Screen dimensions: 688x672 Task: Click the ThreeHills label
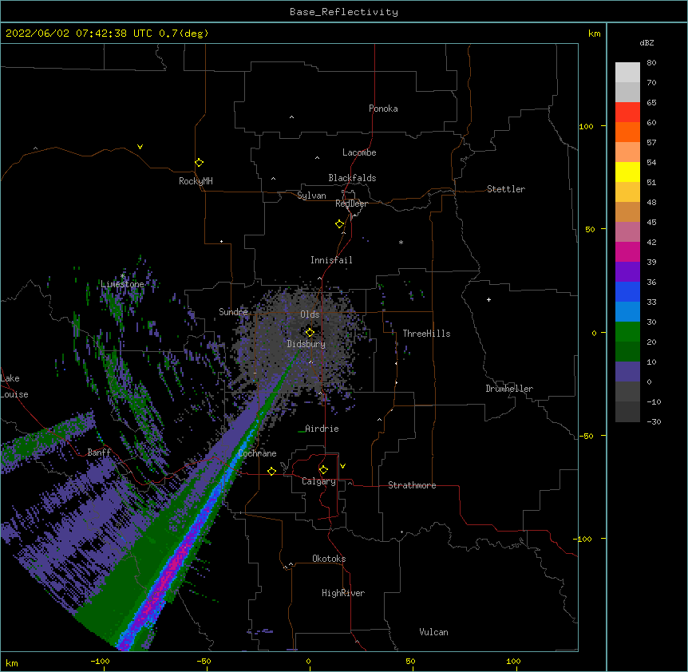click(426, 334)
